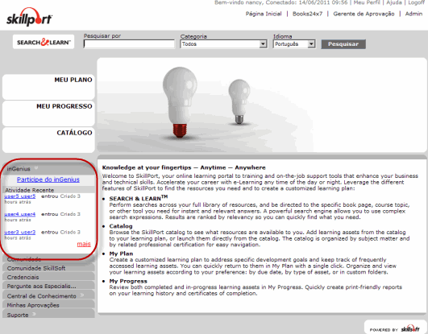Open user3 user3 profile link

pyautogui.click(x=20, y=232)
